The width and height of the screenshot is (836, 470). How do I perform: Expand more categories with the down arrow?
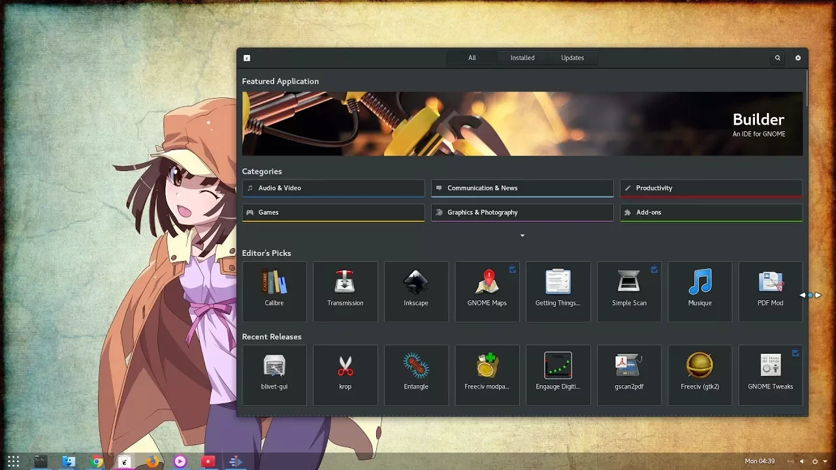tap(522, 236)
